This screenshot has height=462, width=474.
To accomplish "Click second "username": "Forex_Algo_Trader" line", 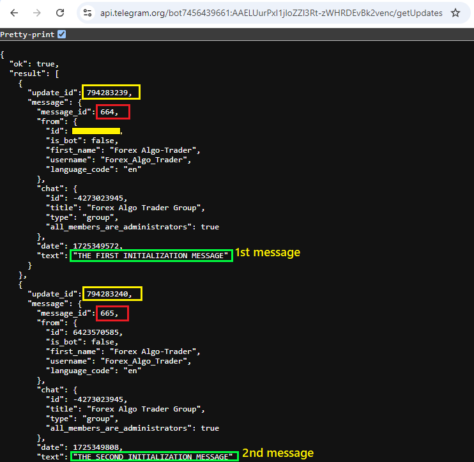I will coord(119,361).
